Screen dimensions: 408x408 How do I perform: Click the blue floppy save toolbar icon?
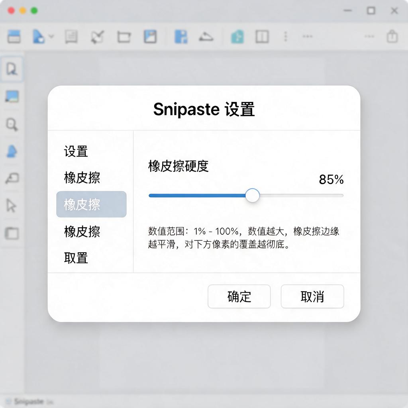point(181,36)
